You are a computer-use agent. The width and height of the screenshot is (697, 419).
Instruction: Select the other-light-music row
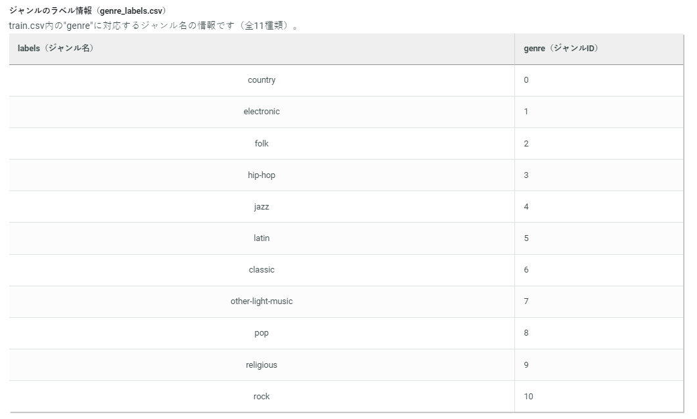pyautogui.click(x=261, y=301)
